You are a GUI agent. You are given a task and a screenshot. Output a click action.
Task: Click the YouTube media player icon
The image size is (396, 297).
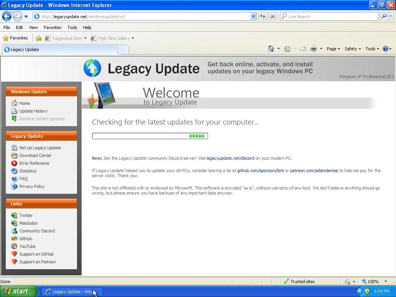14,246
